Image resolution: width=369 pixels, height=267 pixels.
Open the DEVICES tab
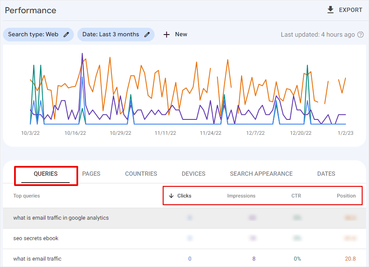[x=193, y=174]
